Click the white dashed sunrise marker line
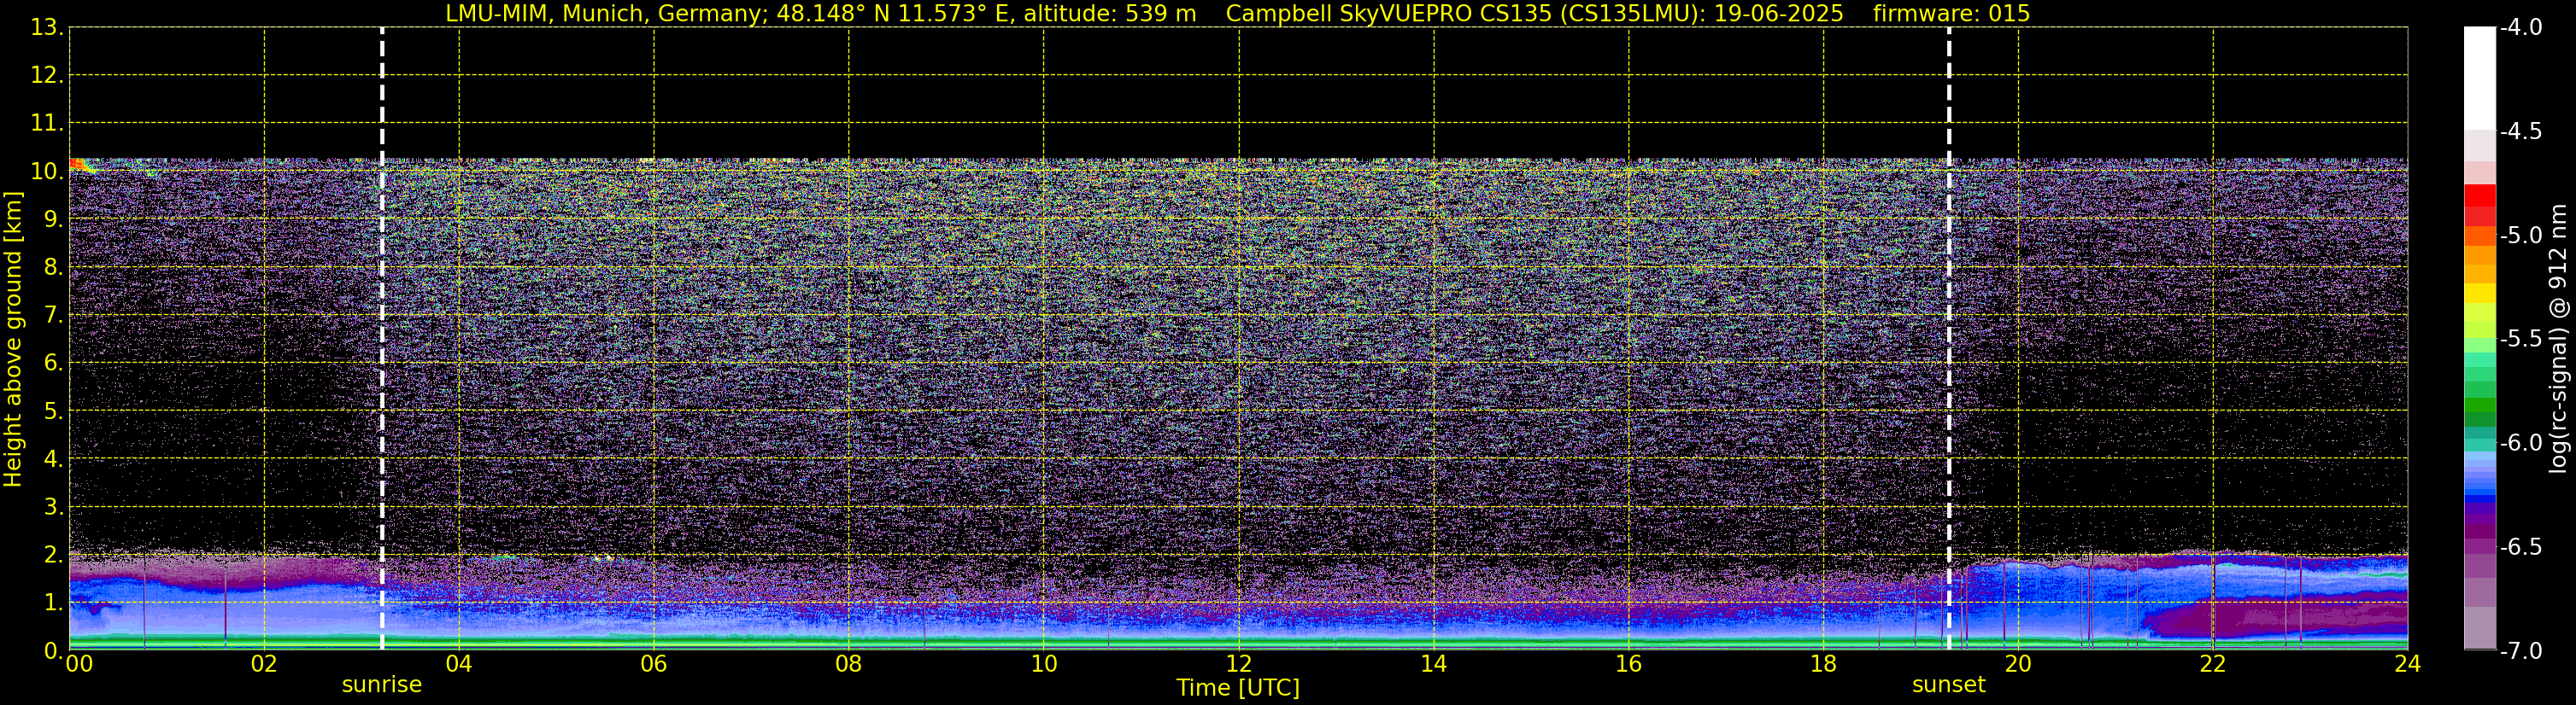The image size is (2576, 705). coord(382,339)
